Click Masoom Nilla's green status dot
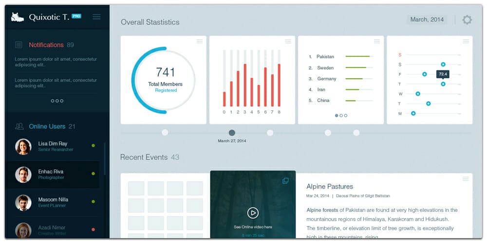This screenshot has height=243, width=487. click(x=93, y=202)
